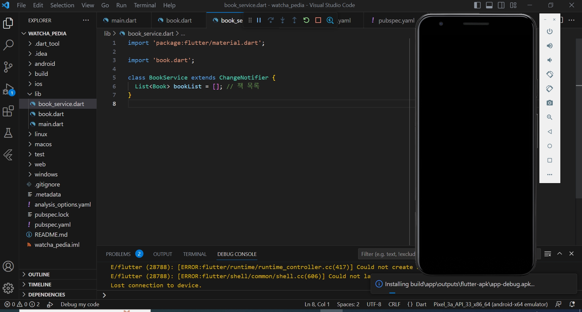582x312 pixels.
Task: Rotate the emulator right
Action: [550, 89]
